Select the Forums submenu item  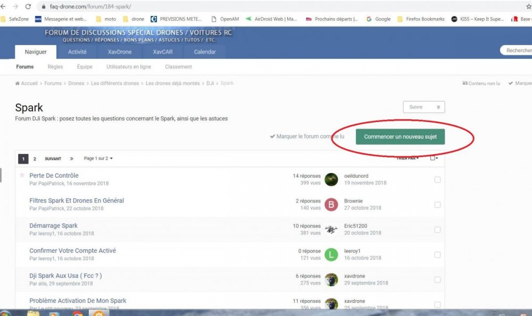pos(25,67)
